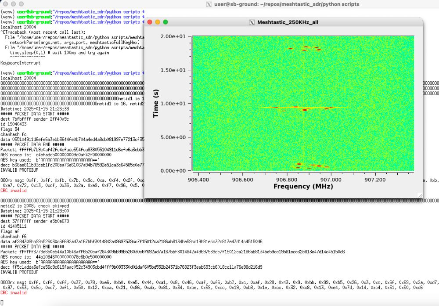Click the '0x97, 0x53, 0x9c, 0xc7' byte row
This screenshot has width=439, height=306.
coord(213,288)
